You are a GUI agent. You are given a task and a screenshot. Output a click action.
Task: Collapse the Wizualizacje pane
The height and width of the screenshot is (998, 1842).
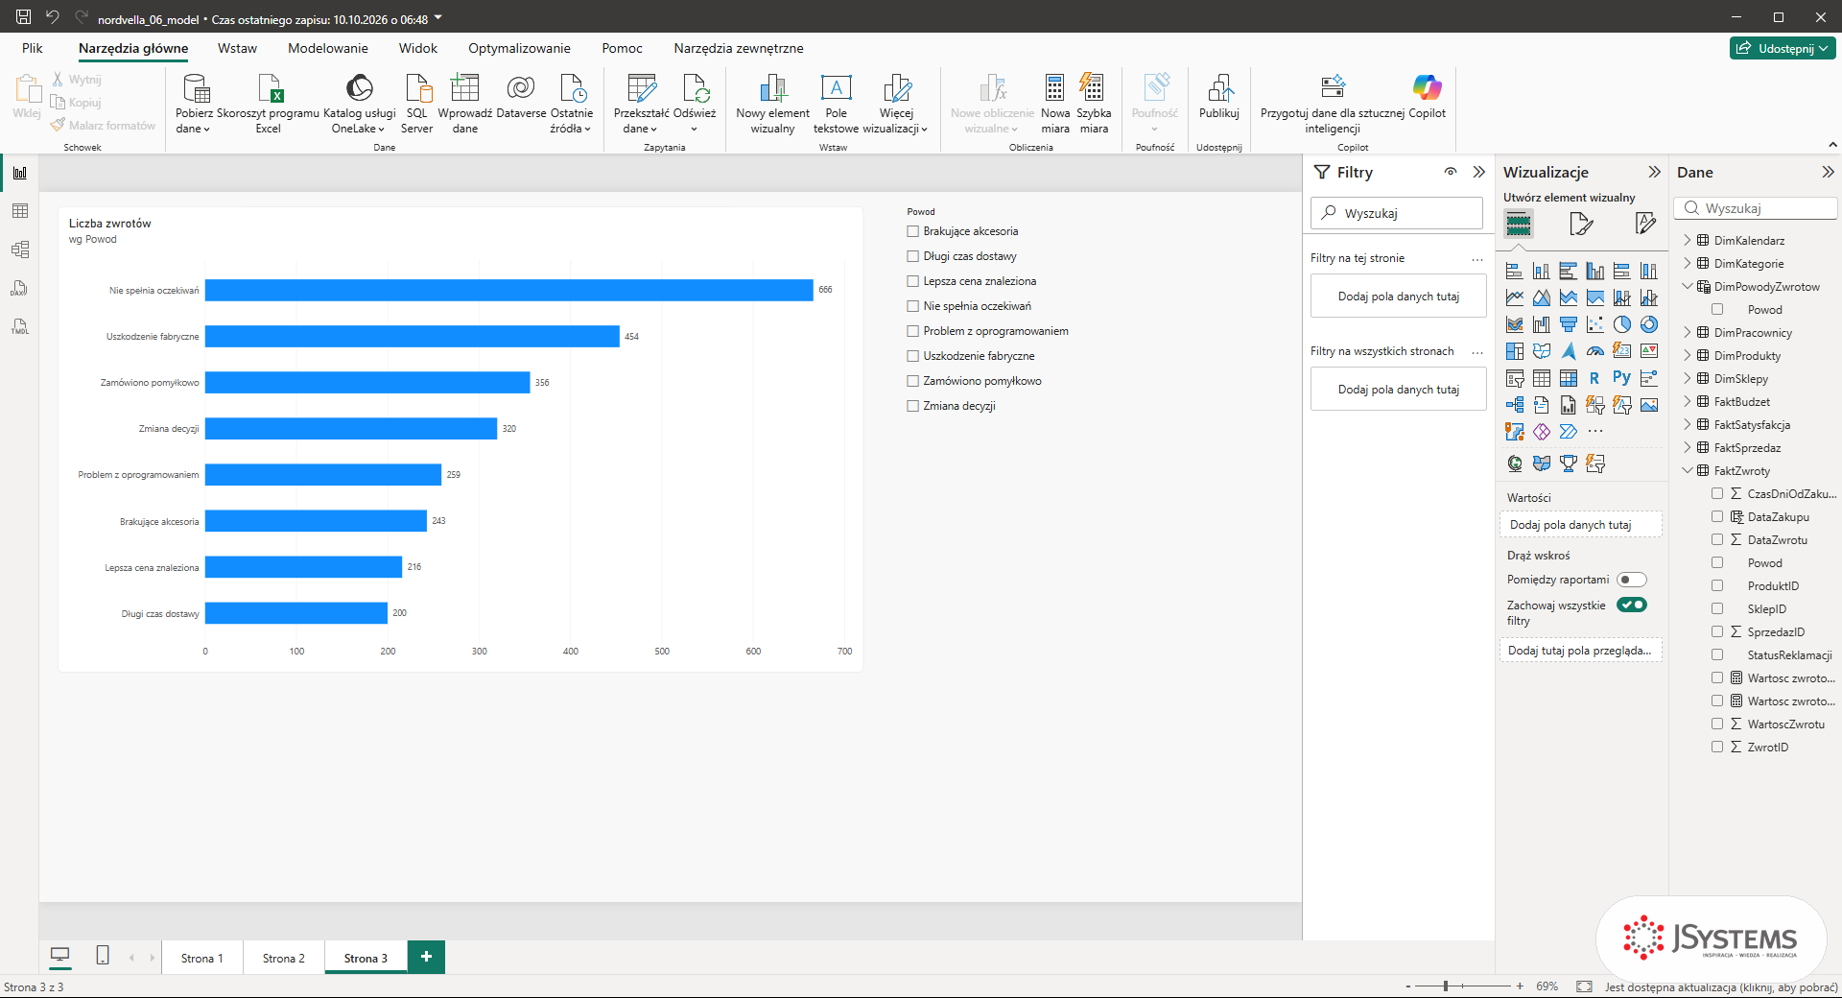[1654, 173]
